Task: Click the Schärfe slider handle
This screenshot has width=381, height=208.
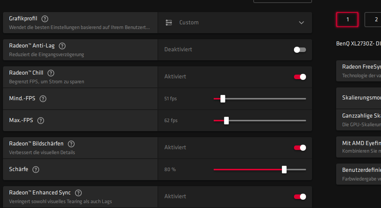Action: coord(284,170)
